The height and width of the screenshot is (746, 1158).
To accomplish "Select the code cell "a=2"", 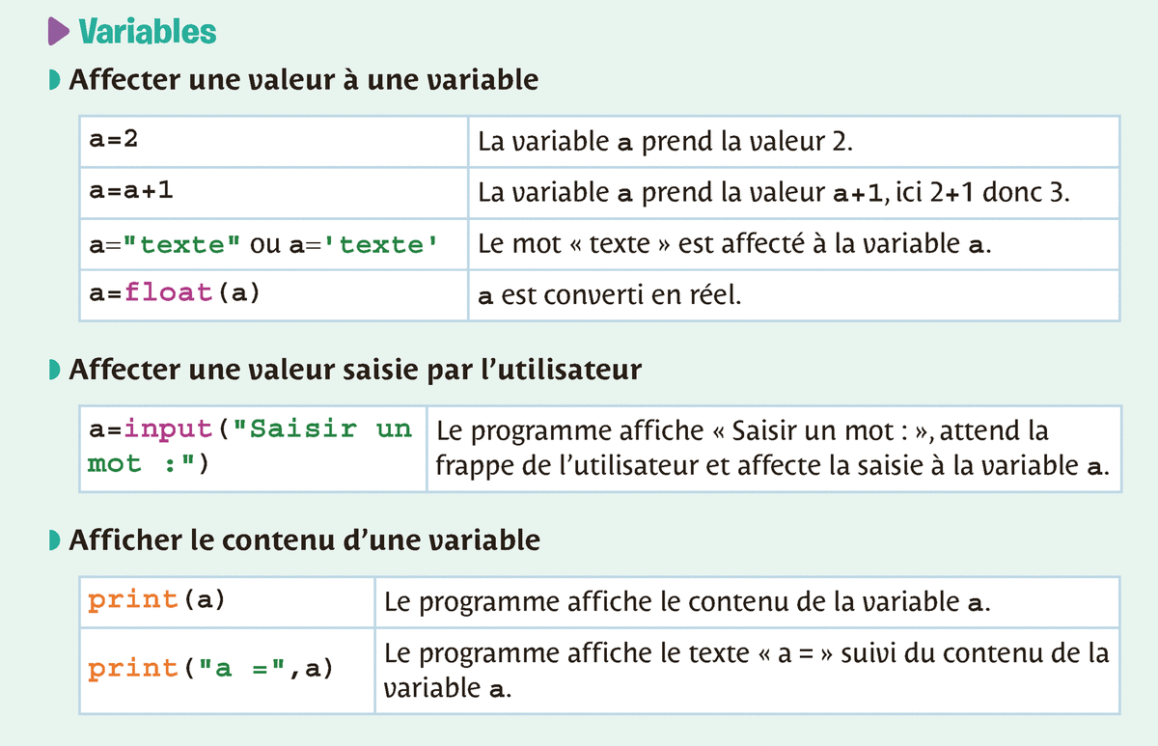I will point(114,140).
